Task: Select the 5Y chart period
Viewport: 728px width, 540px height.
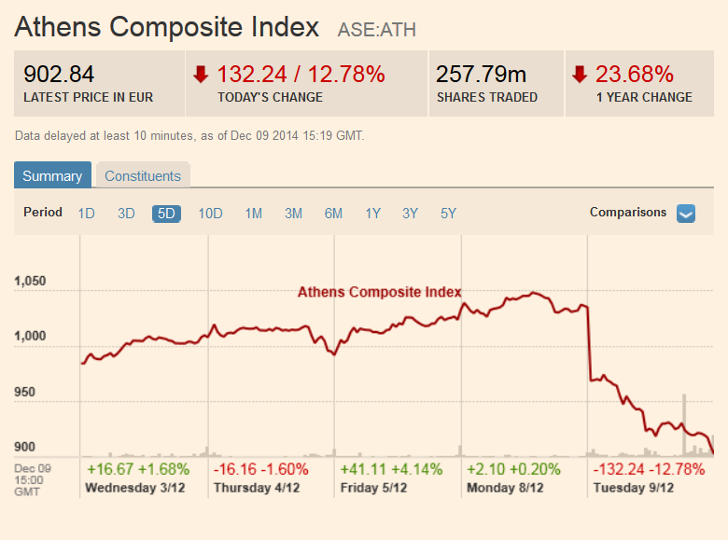Action: click(x=448, y=214)
